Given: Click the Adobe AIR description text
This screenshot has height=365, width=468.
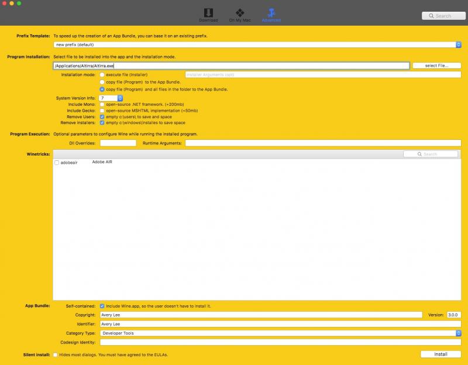Looking at the screenshot, I should click(102, 162).
